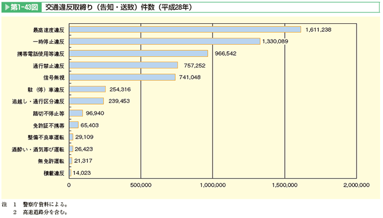Image resolution: width=383 pixels, height=218 pixels.
Task: Click the 踏切不停止等 category label
Action: pyautogui.click(x=49, y=113)
